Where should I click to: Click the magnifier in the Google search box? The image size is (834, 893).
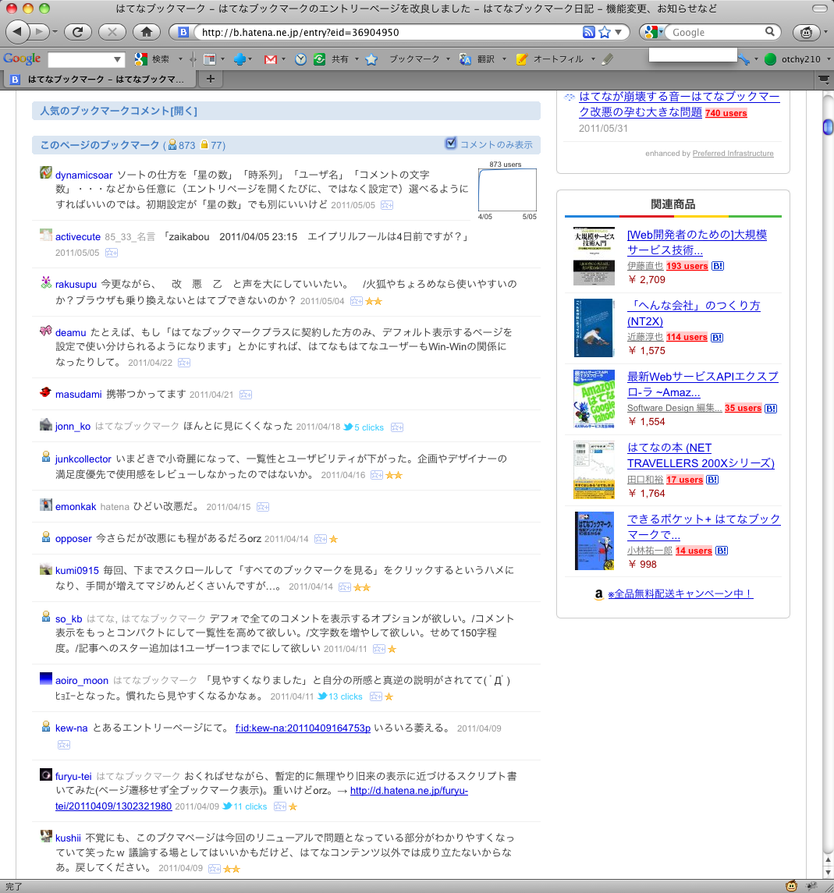pyautogui.click(x=769, y=32)
